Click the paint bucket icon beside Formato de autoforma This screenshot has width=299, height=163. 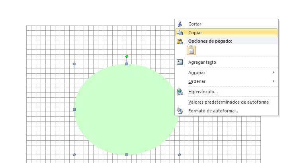pyautogui.click(x=180, y=111)
